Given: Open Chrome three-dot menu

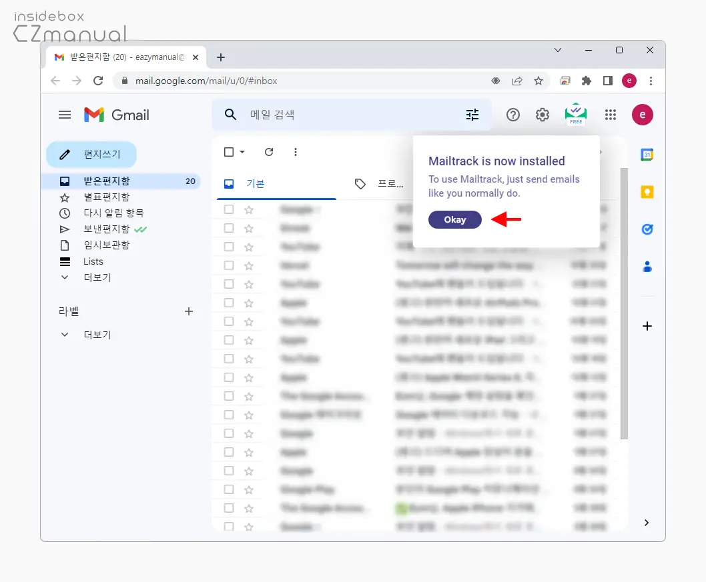Looking at the screenshot, I should (651, 81).
